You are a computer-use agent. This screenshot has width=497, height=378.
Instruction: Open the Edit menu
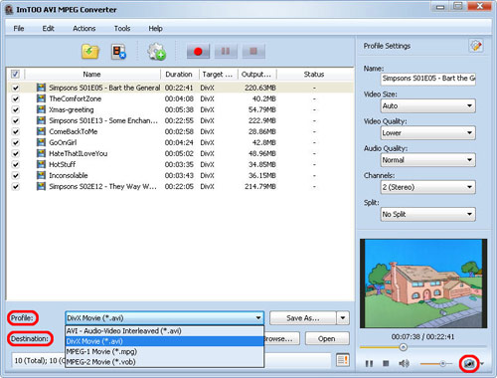point(48,29)
